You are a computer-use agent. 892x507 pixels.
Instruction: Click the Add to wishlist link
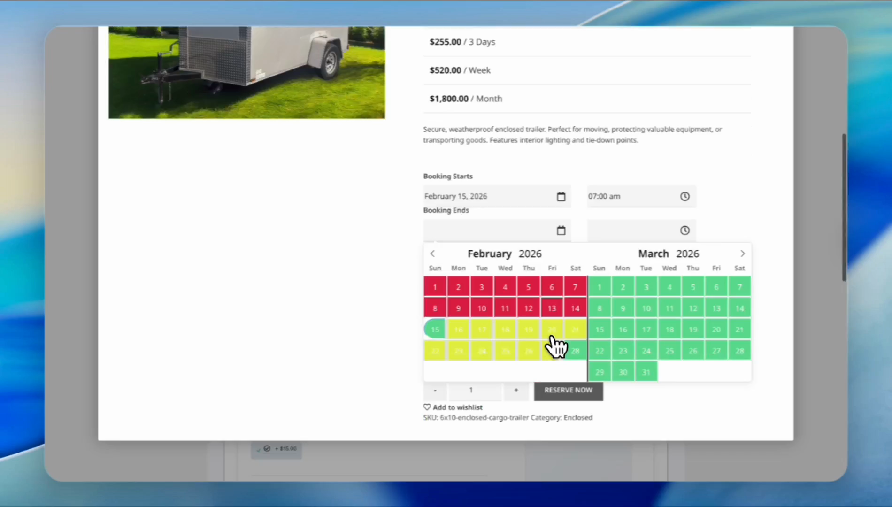(x=457, y=407)
